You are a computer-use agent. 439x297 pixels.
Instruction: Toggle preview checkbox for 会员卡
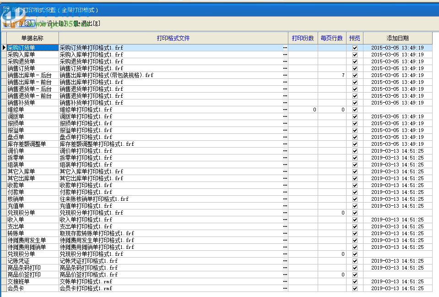click(355, 288)
